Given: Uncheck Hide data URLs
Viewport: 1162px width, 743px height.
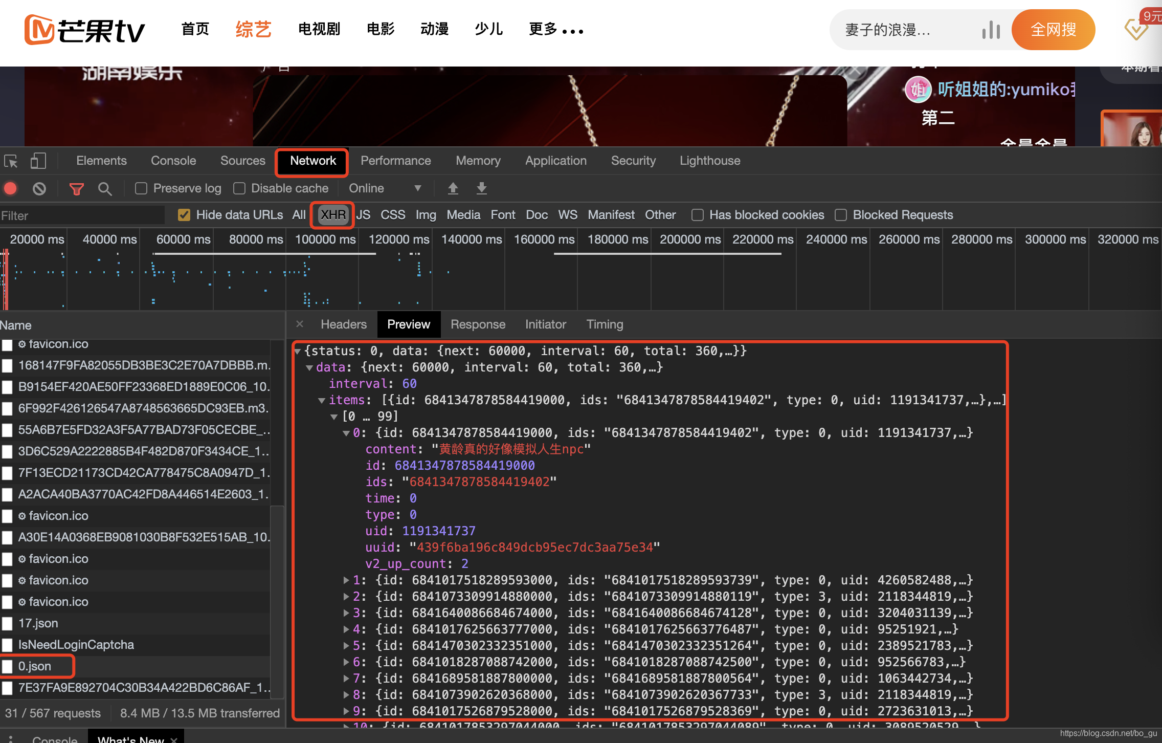Looking at the screenshot, I should pos(184,215).
